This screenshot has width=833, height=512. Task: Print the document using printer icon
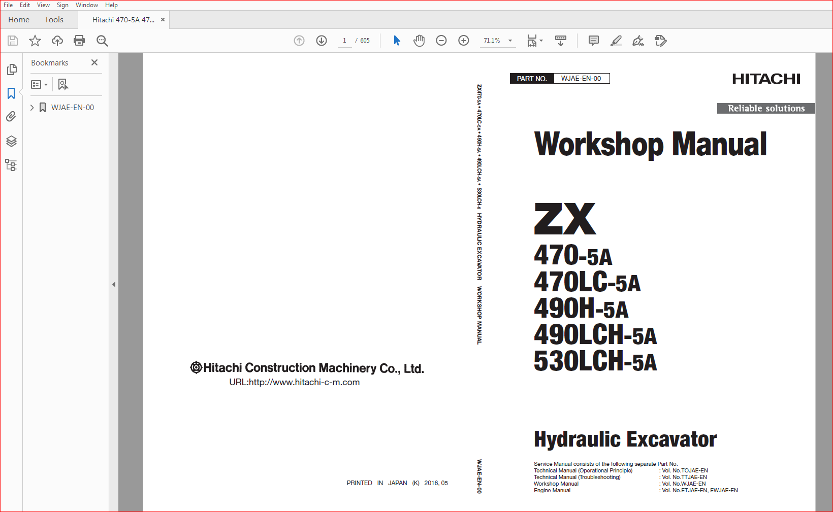[79, 41]
